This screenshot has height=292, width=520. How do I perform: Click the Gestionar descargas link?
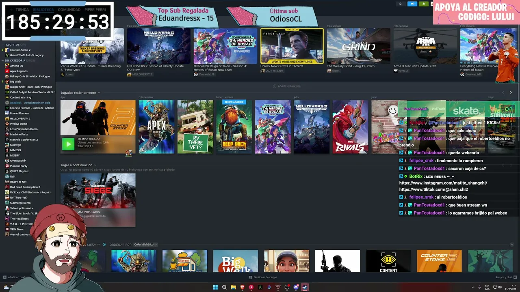[265, 277]
